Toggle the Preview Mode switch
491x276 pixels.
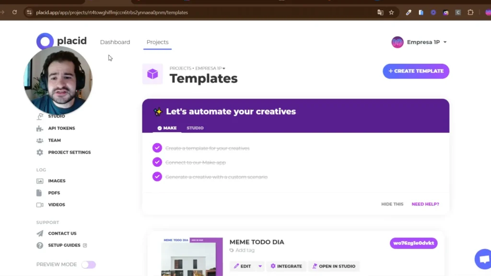click(89, 264)
